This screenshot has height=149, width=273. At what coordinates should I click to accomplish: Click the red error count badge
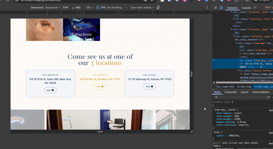click(268, 7)
